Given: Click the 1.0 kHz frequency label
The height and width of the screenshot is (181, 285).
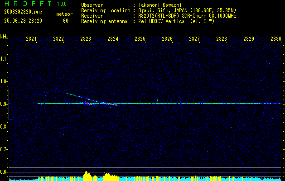Looking at the screenshot, I should click(4, 81).
